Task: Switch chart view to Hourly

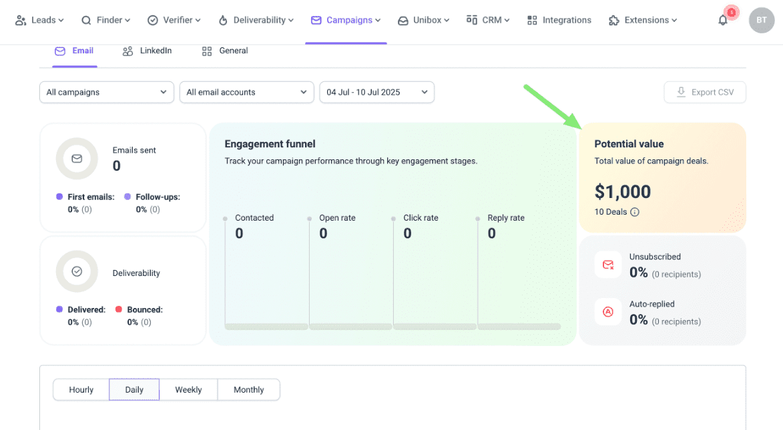Action: (x=81, y=390)
